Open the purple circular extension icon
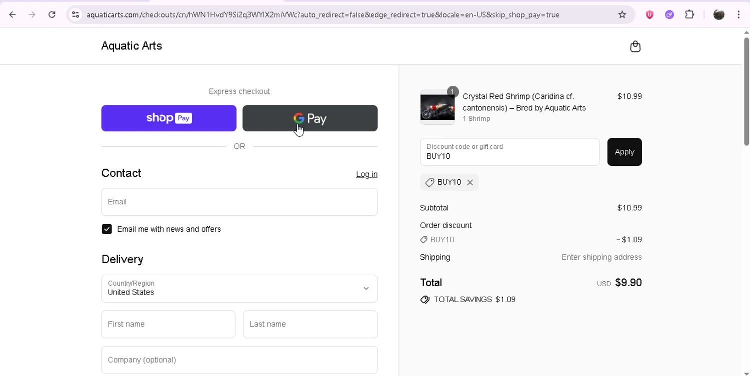Viewport: 750px width, 376px height. pos(669,14)
